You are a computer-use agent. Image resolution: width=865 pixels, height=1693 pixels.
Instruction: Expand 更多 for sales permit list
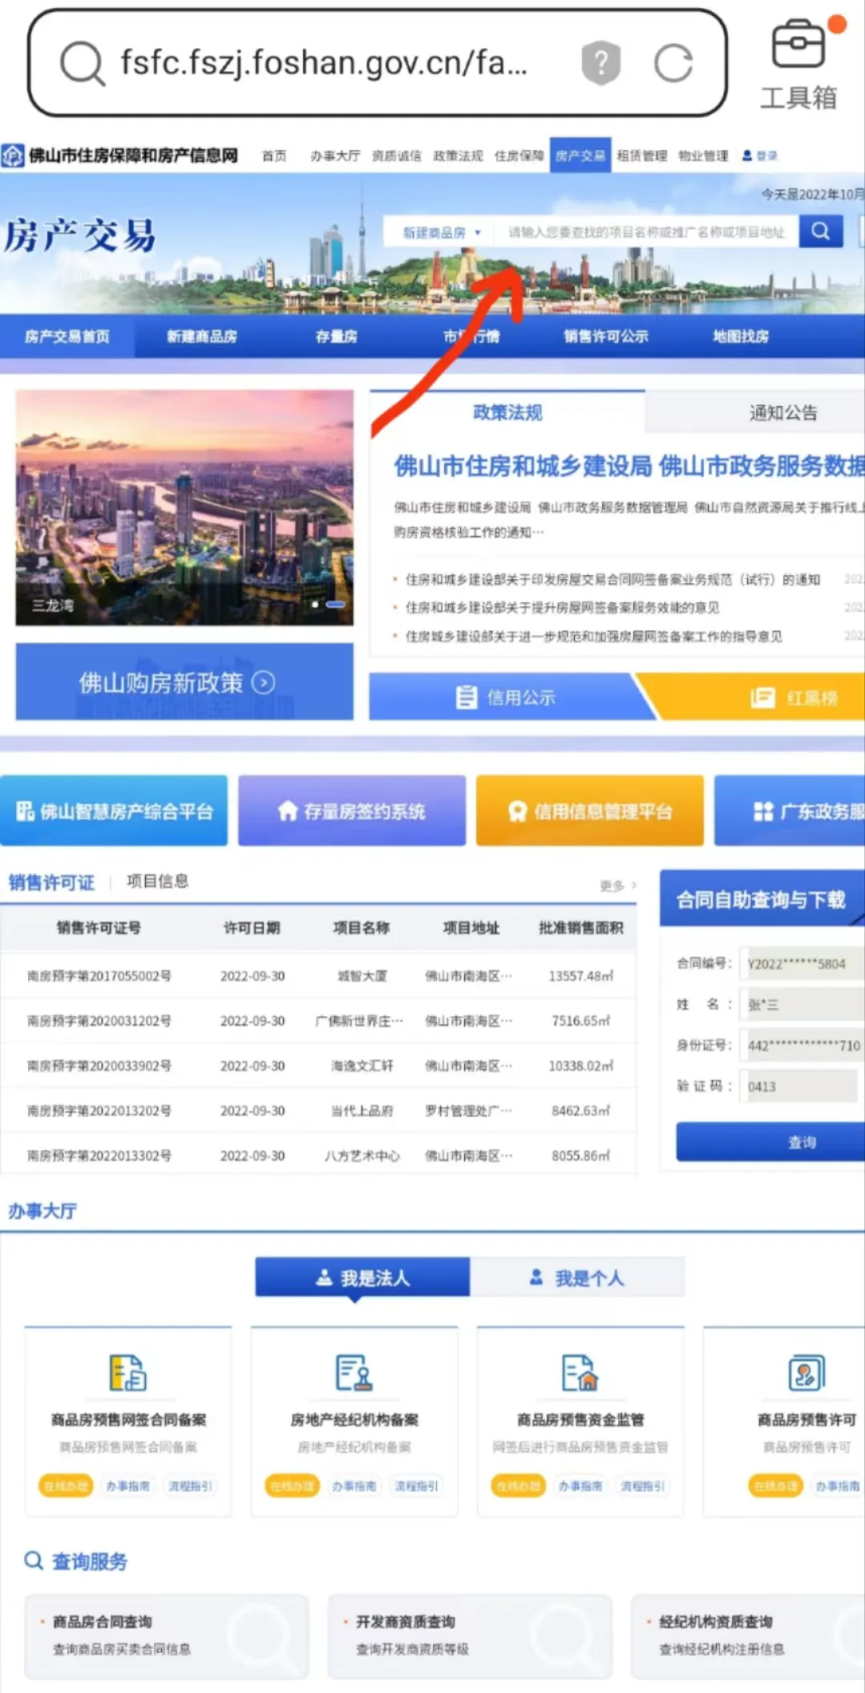[x=617, y=885]
